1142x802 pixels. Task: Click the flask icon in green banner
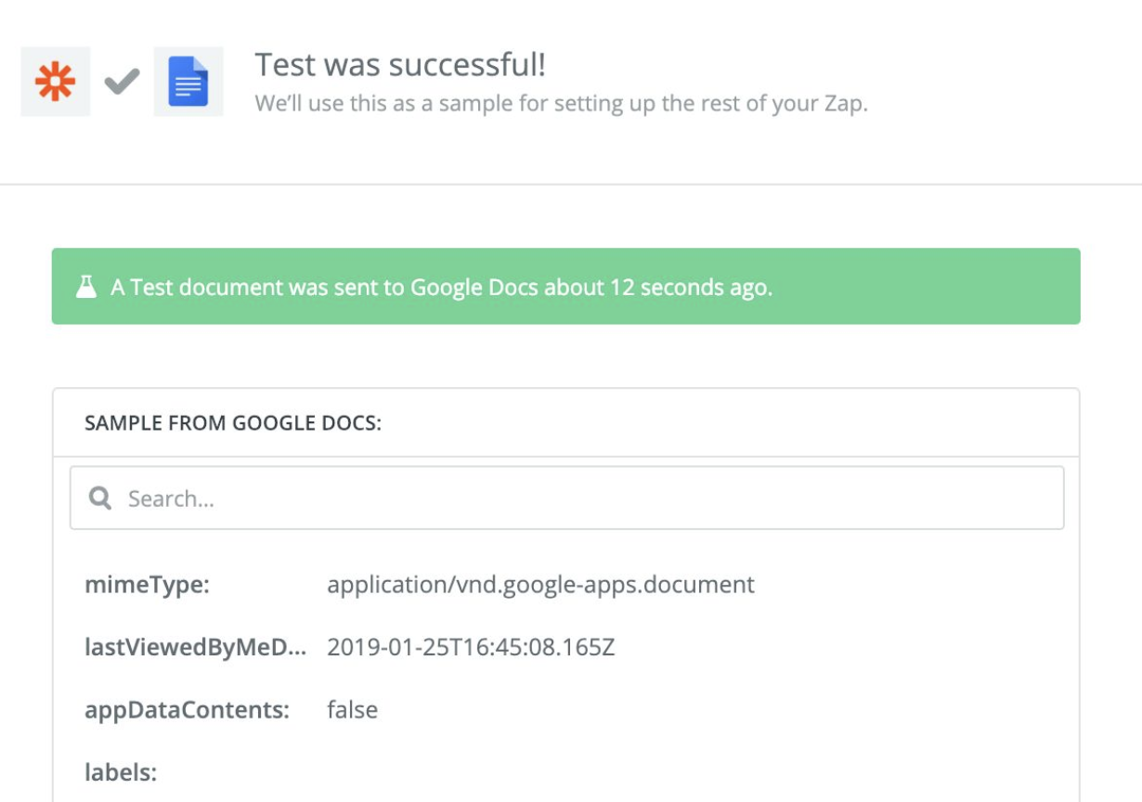[x=86, y=287]
